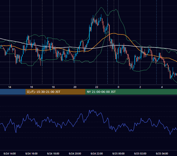Click the NY 21:00-06:00 JST session band
Viewport: 177px width, 156px height.
pyautogui.click(x=131, y=92)
